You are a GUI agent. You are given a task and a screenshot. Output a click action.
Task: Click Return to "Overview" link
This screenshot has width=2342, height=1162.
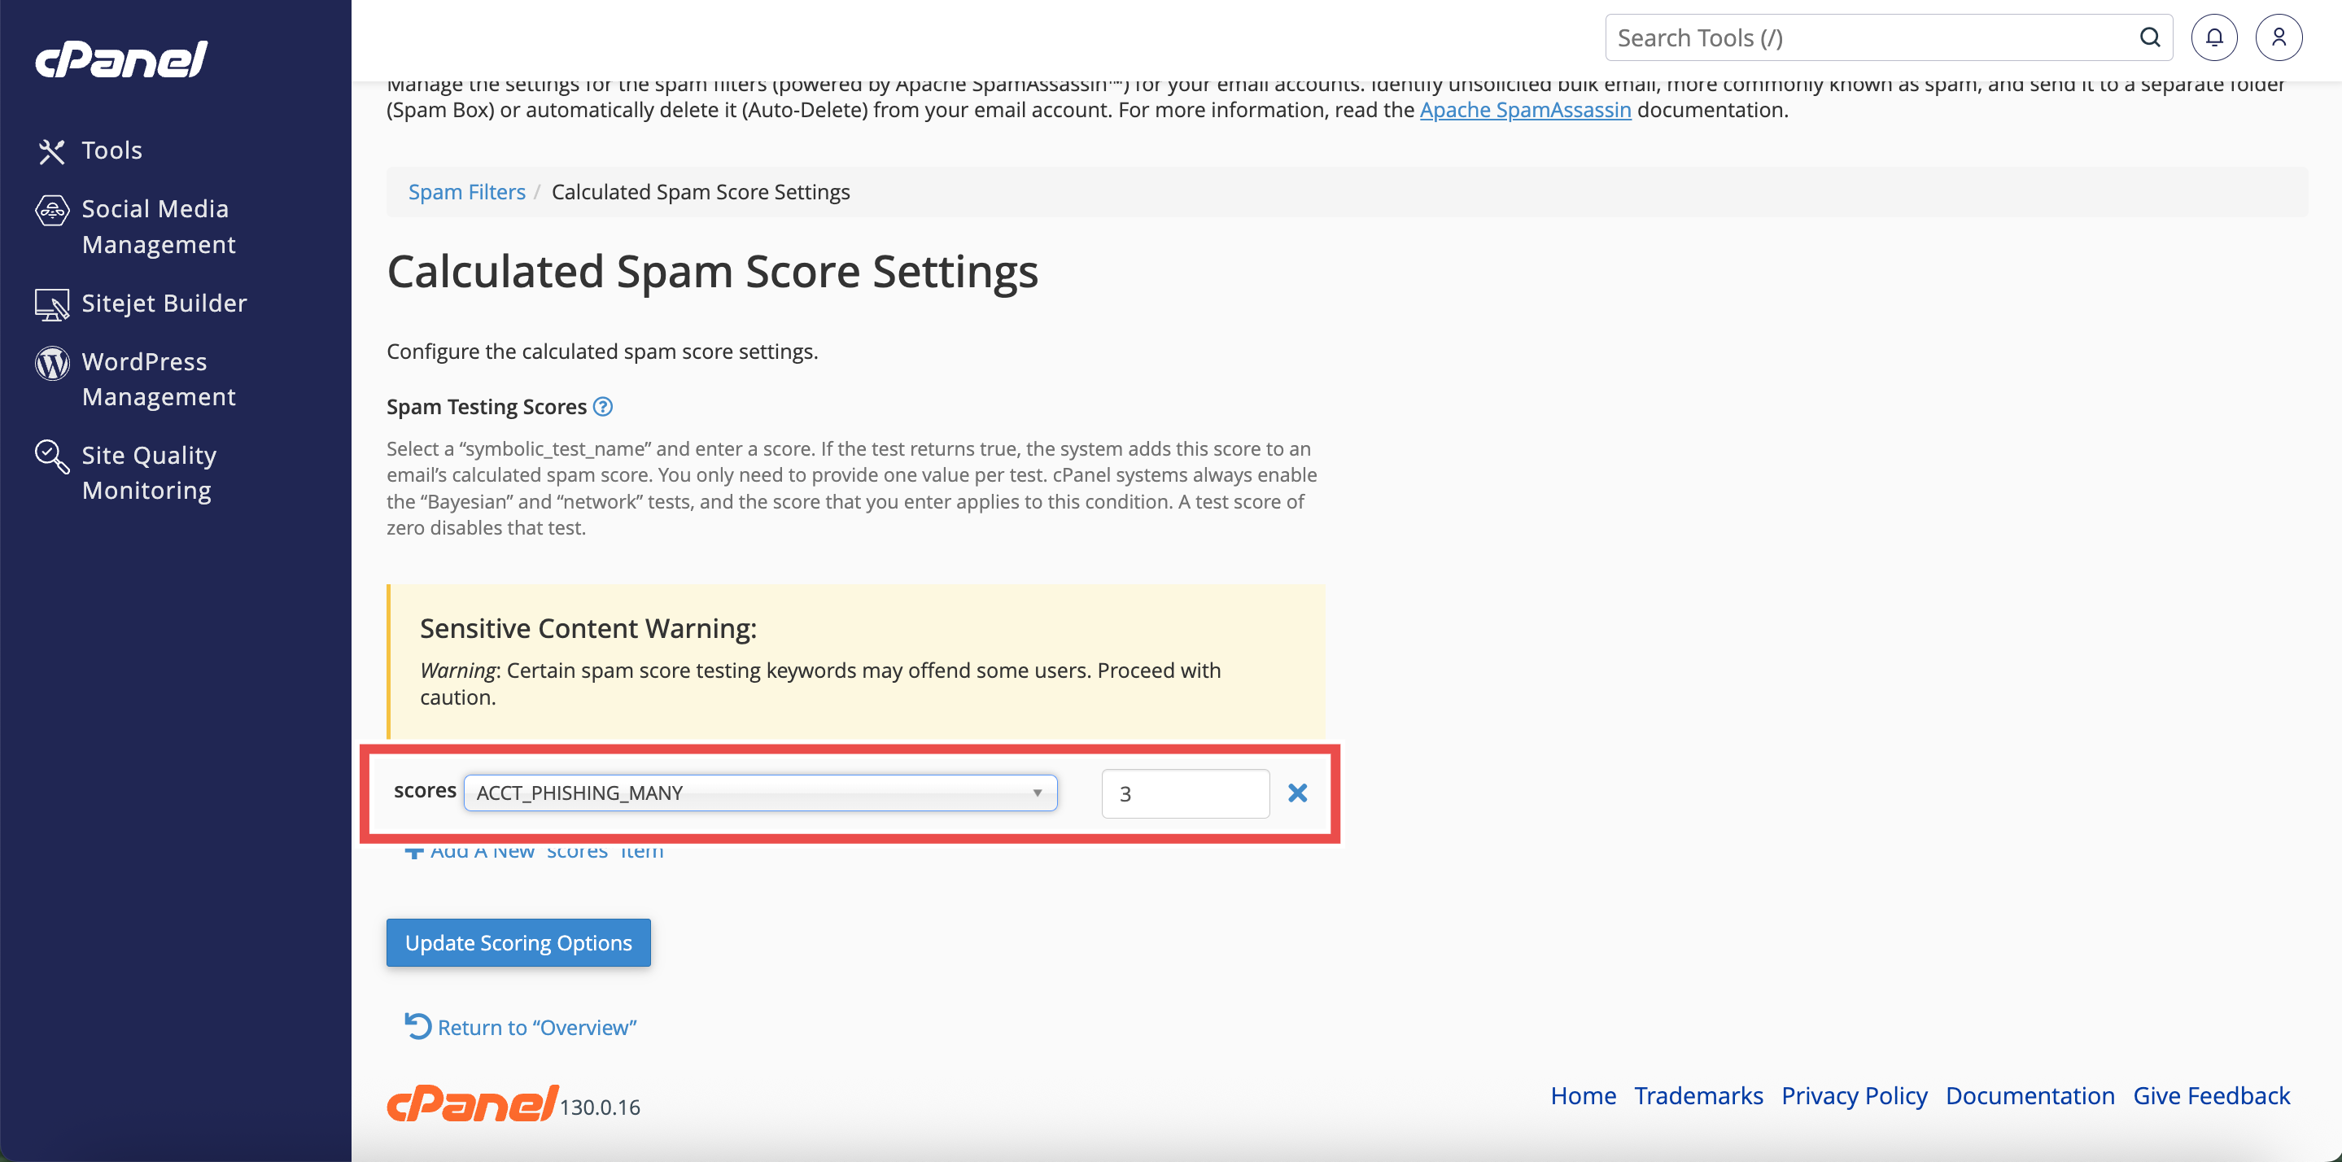tap(536, 1028)
